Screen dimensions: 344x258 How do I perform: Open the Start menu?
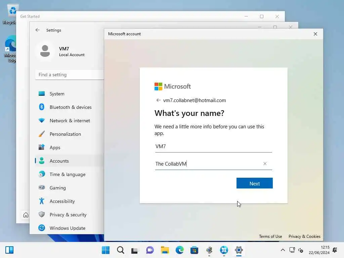tap(106, 250)
